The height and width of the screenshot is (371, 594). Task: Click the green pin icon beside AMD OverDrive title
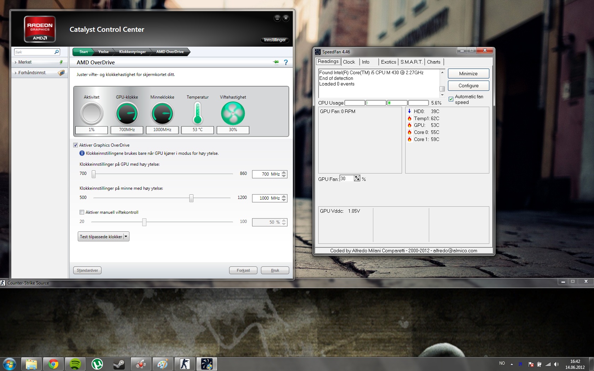[276, 62]
